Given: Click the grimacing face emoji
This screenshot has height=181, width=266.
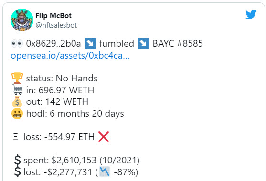Looking at the screenshot, I should coord(17,113).
